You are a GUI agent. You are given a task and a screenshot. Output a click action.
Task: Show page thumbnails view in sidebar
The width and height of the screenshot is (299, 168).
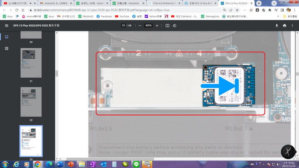[x=7, y=37]
